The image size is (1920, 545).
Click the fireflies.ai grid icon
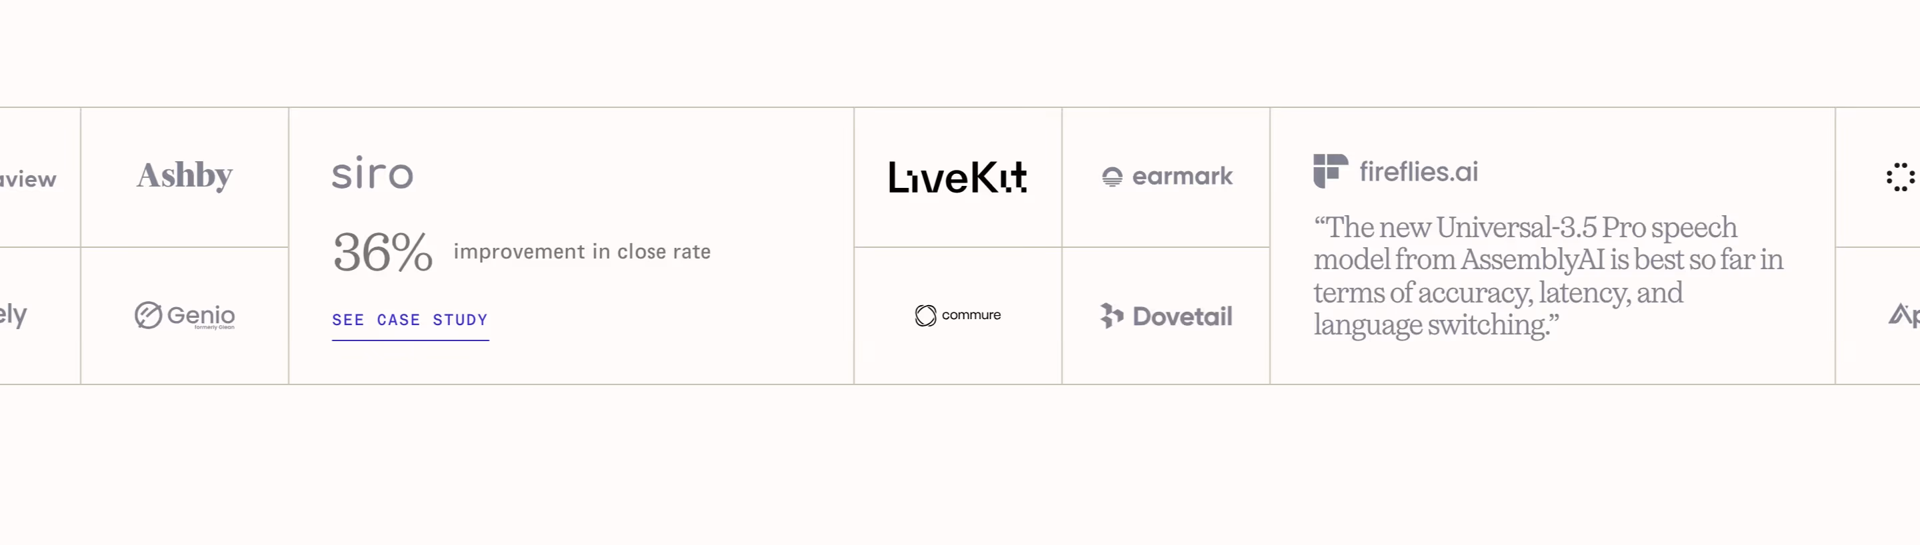pyautogui.click(x=1331, y=171)
